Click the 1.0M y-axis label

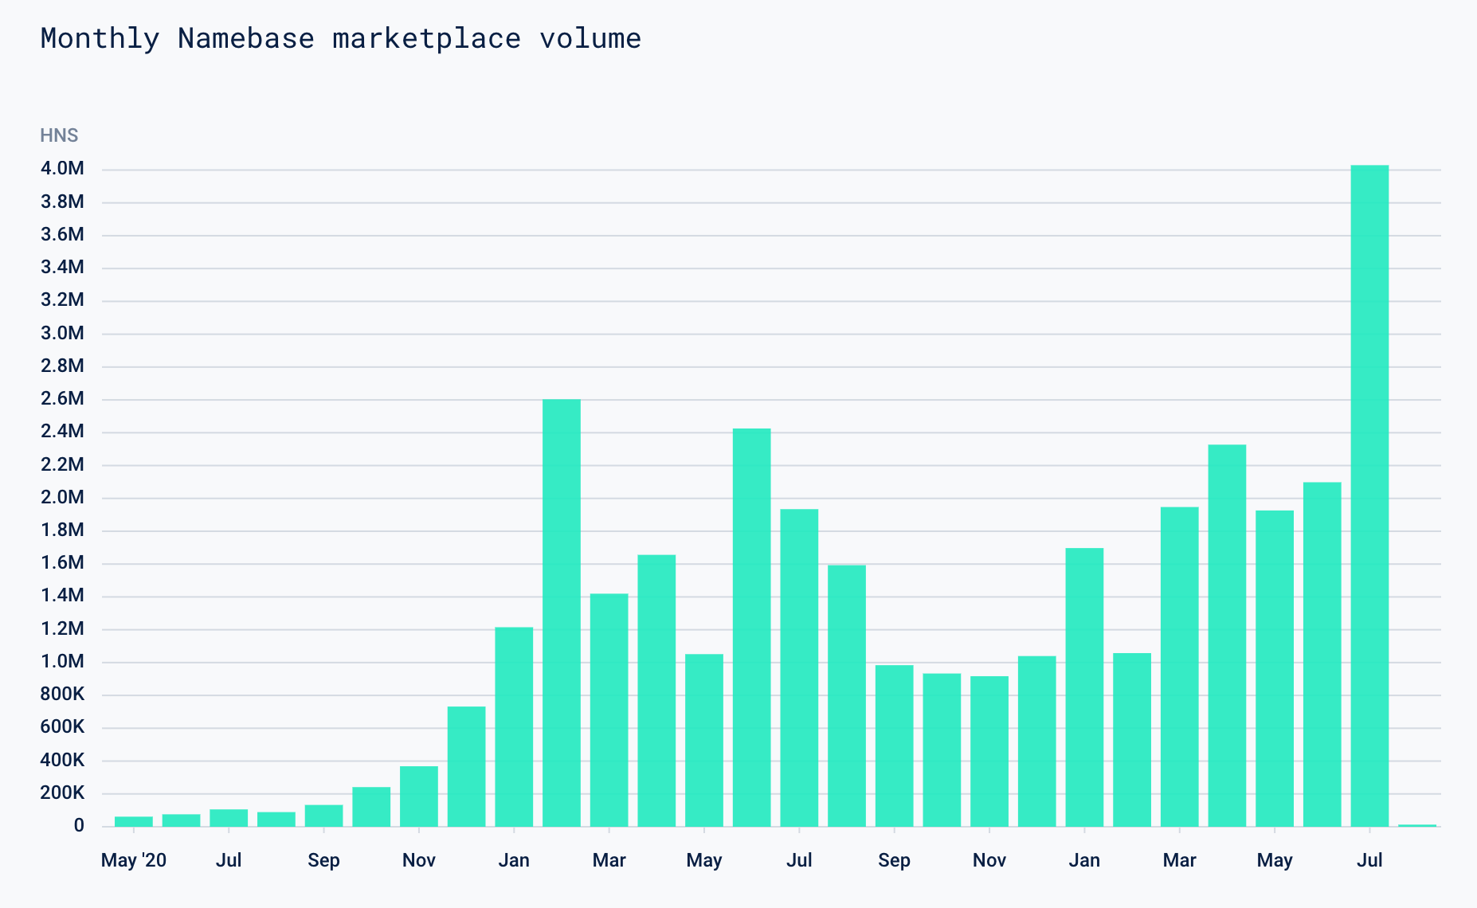tap(62, 661)
